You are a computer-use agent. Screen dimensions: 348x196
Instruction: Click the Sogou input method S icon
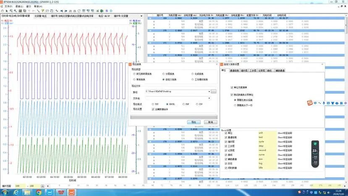tap(310, 103)
